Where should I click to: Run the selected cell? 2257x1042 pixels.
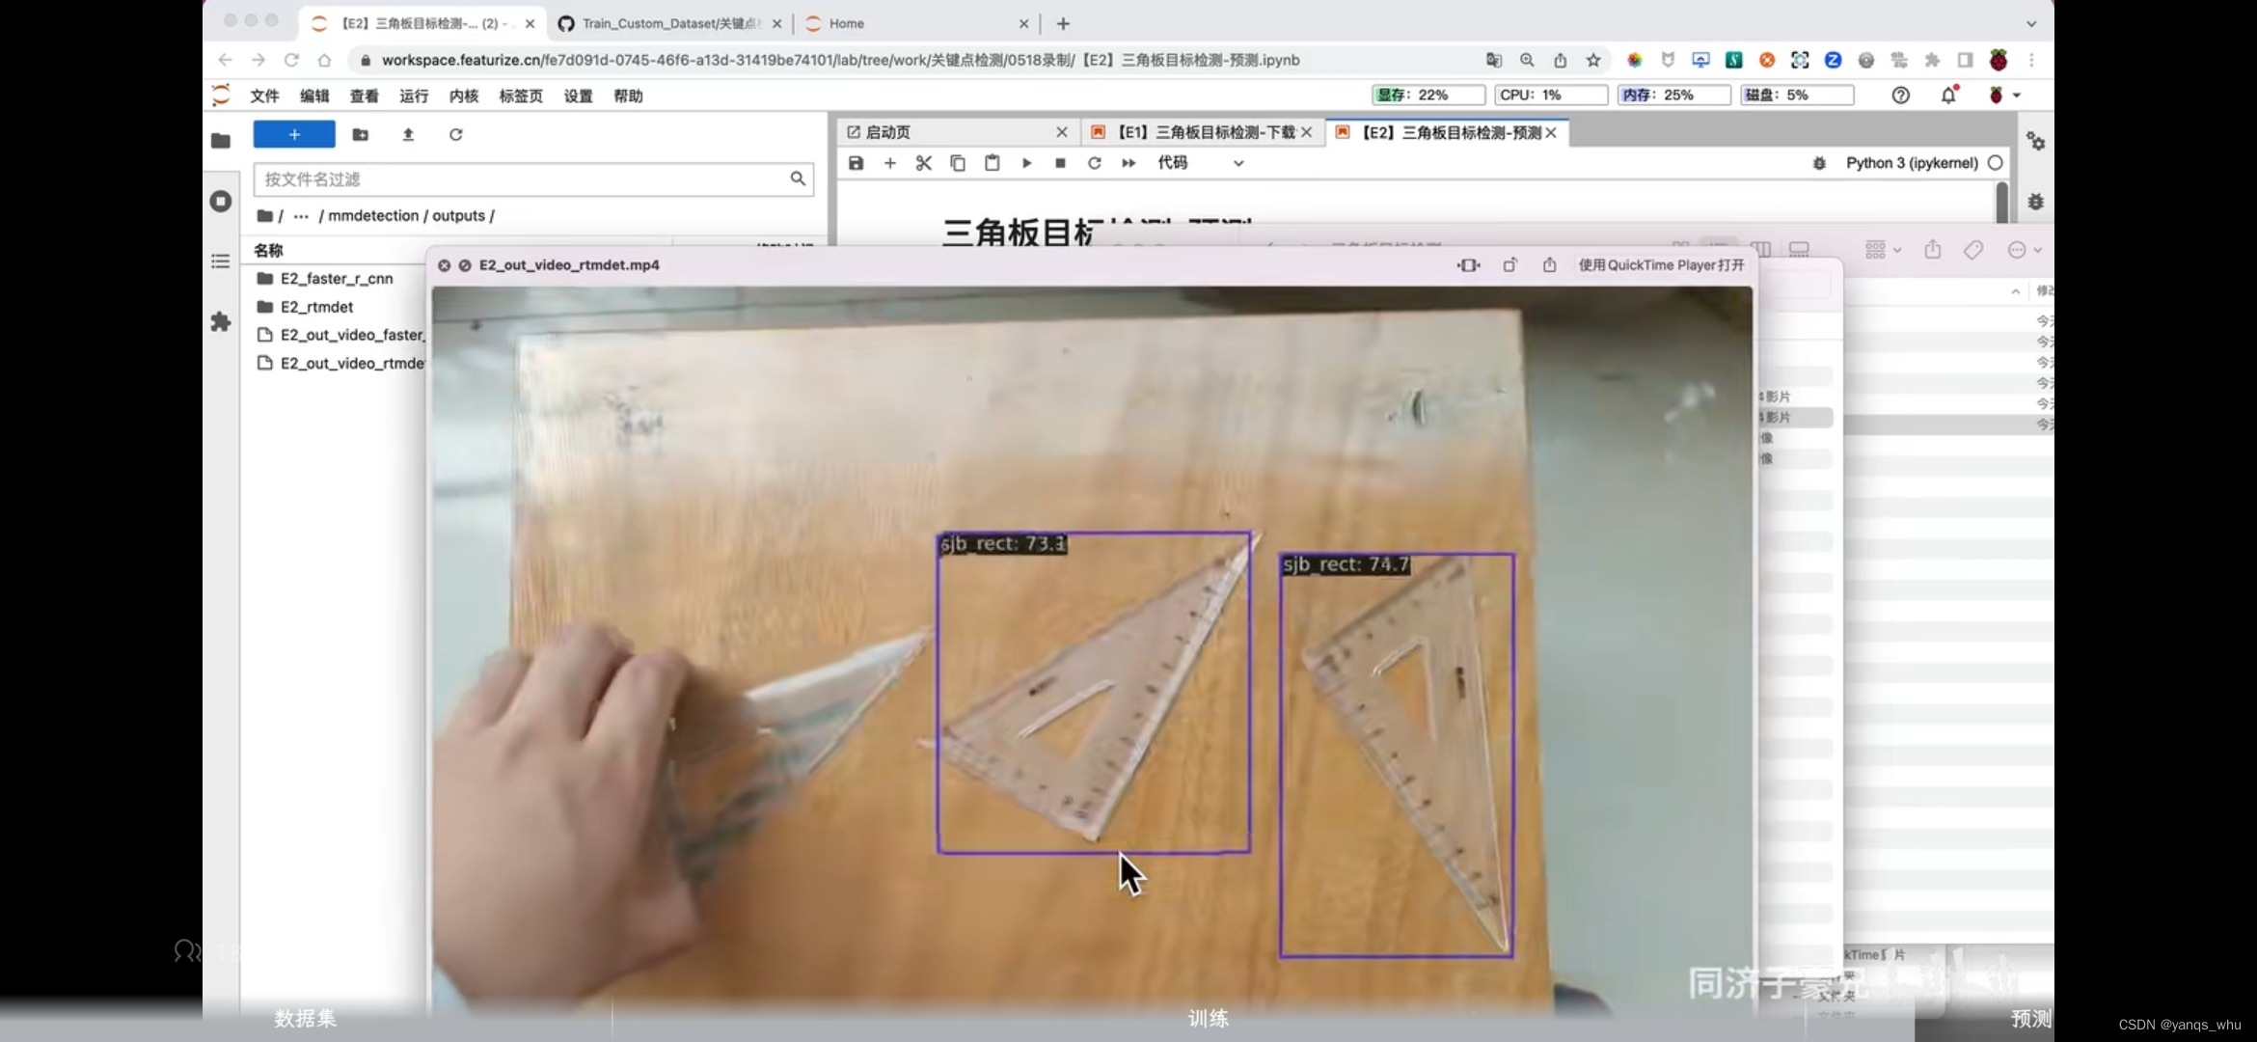[1026, 163]
